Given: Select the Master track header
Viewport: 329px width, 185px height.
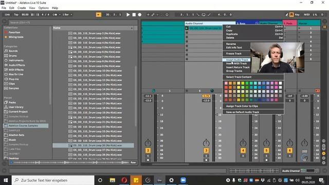Looking at the screenshot, I should pos(309,23).
